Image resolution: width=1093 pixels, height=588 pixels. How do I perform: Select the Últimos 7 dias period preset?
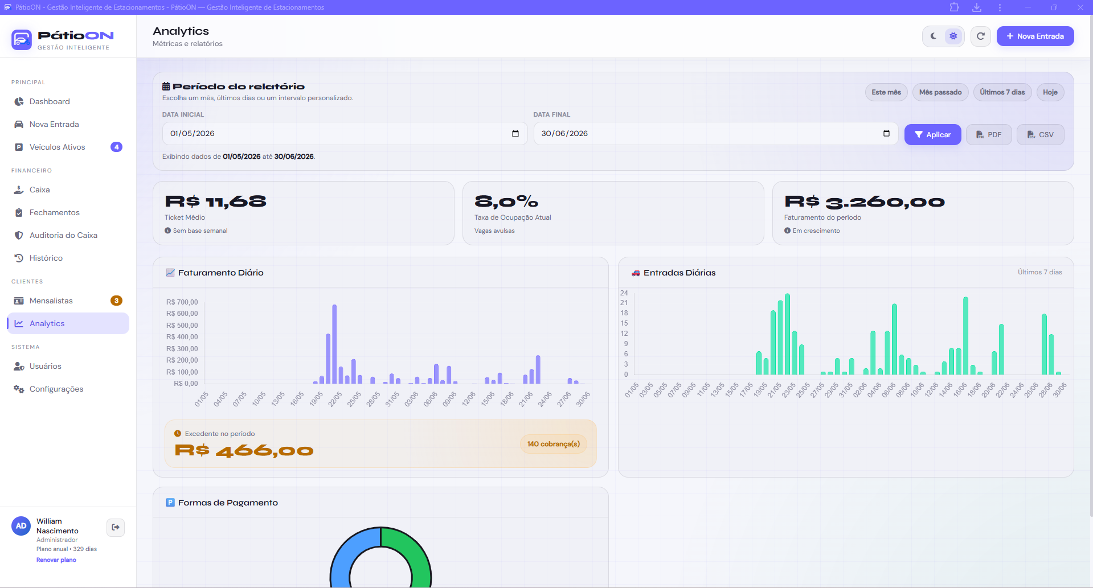(1002, 92)
